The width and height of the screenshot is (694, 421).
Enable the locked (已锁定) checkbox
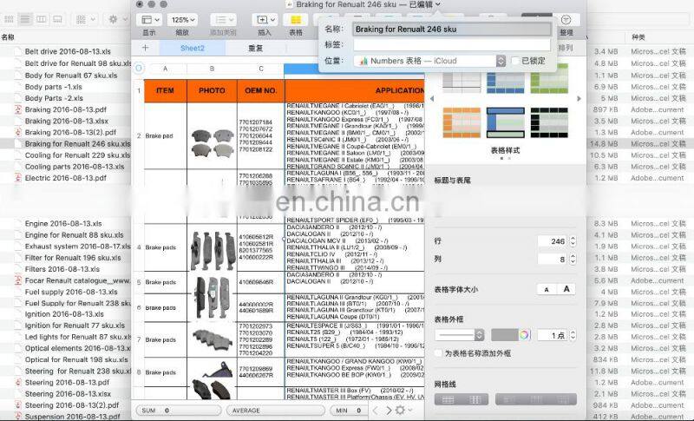click(x=515, y=61)
